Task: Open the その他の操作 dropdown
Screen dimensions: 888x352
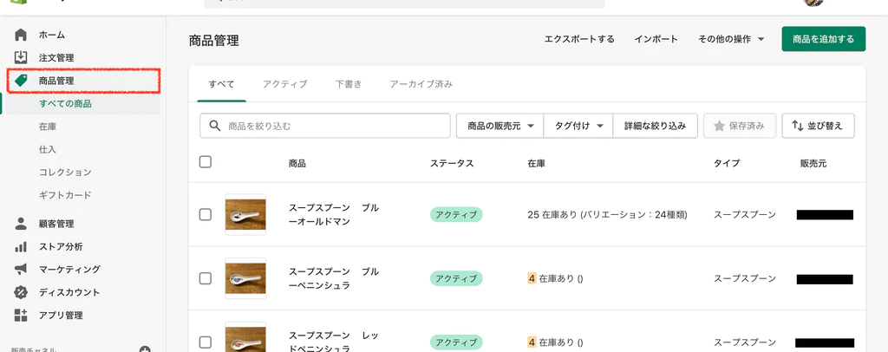Action: 731,39
